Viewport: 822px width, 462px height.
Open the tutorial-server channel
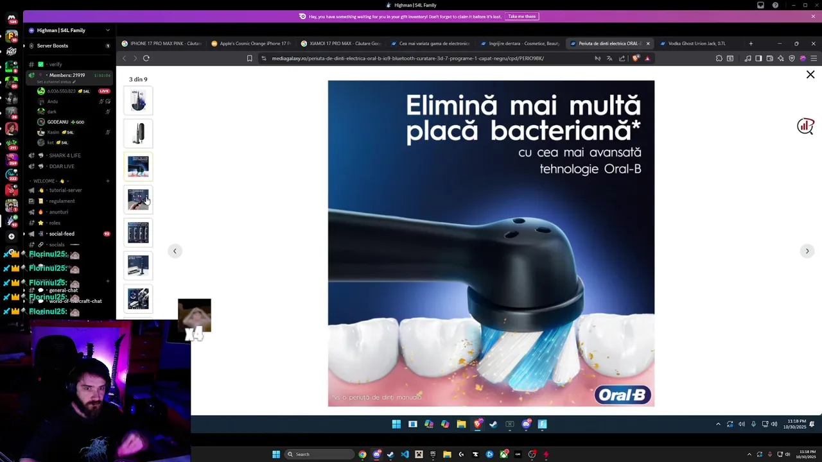69,190
